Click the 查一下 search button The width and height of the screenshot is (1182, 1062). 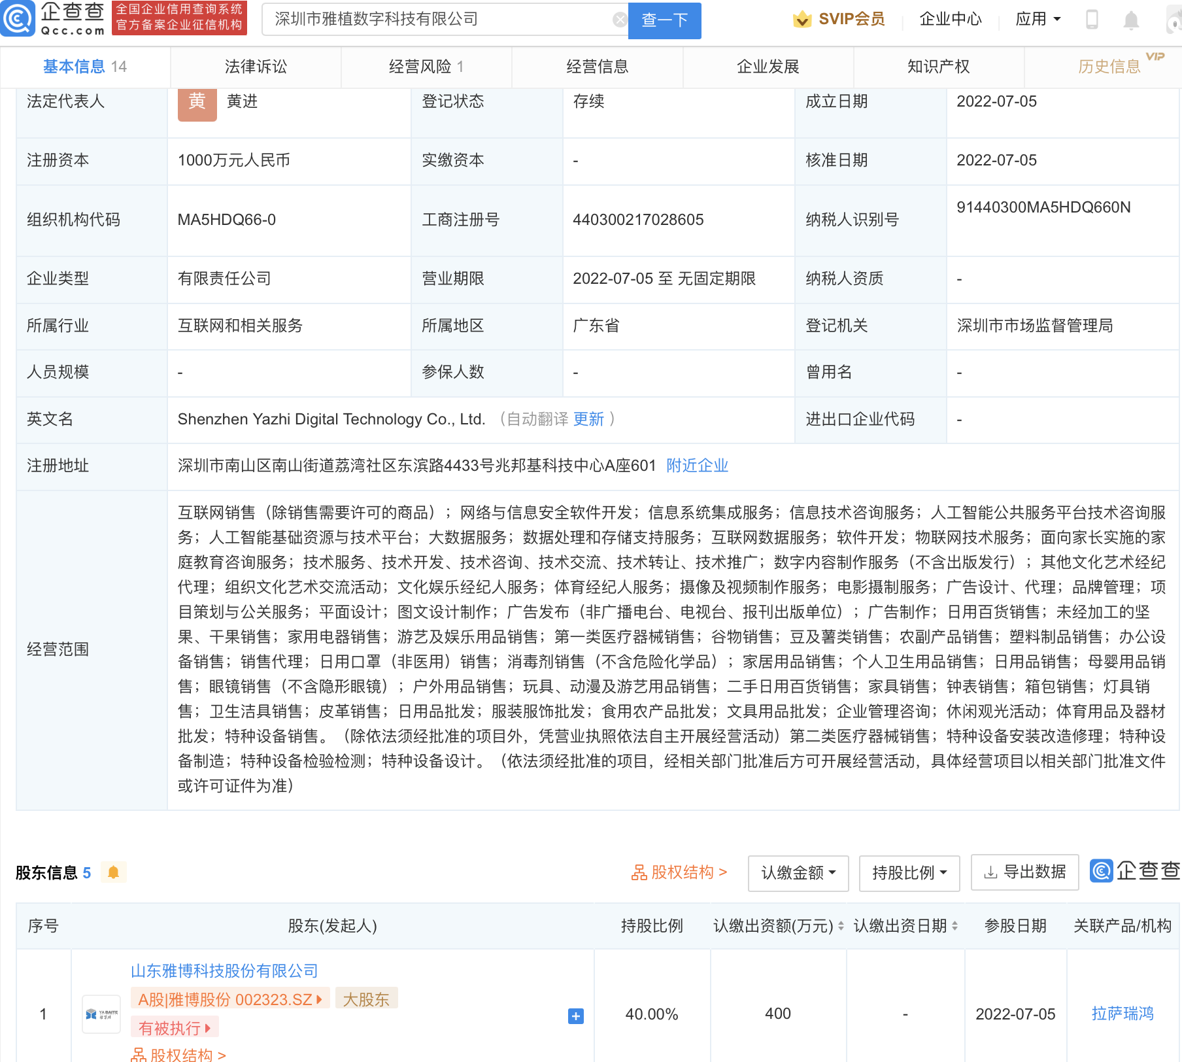click(664, 20)
